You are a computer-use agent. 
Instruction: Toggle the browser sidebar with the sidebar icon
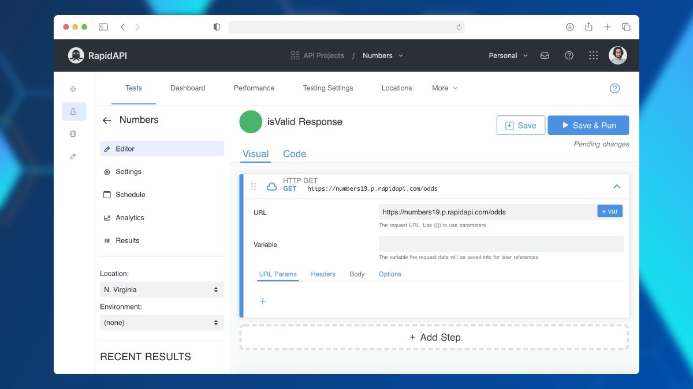103,27
